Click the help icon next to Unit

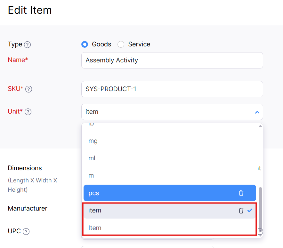coord(28,112)
